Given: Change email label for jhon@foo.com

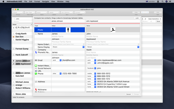Looking at the screenshot, I should (57, 60).
